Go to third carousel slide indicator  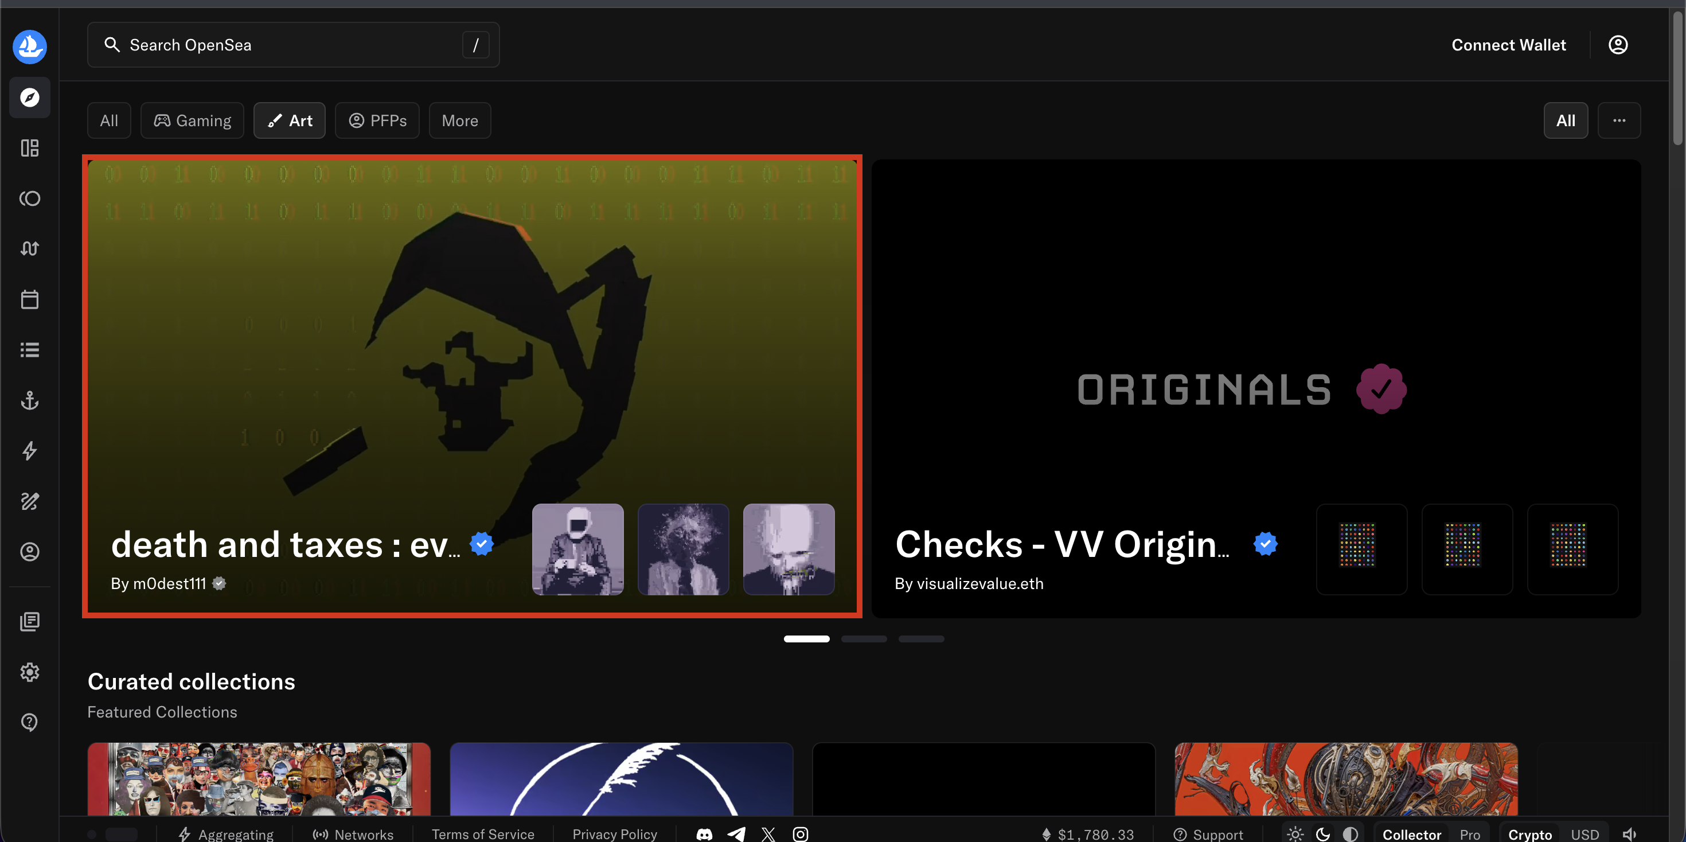click(921, 638)
